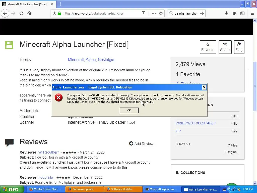Click the search magnifier icon
The image size is (257, 193).
[x=171, y=14]
